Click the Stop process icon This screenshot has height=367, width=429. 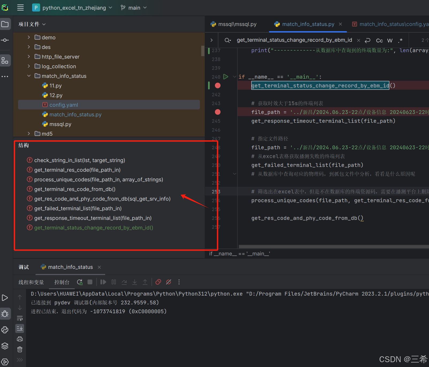tap(90, 282)
